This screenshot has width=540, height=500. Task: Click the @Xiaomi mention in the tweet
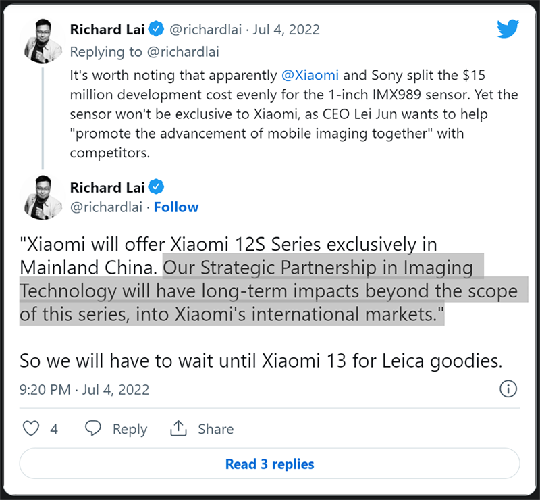[x=310, y=75]
